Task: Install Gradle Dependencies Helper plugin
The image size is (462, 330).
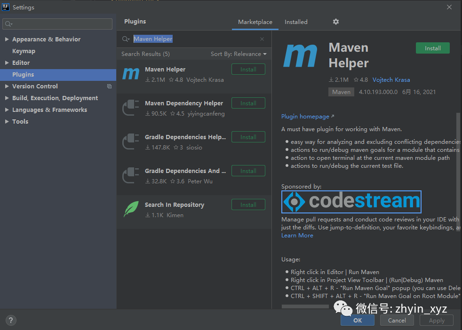Action: tap(248, 137)
